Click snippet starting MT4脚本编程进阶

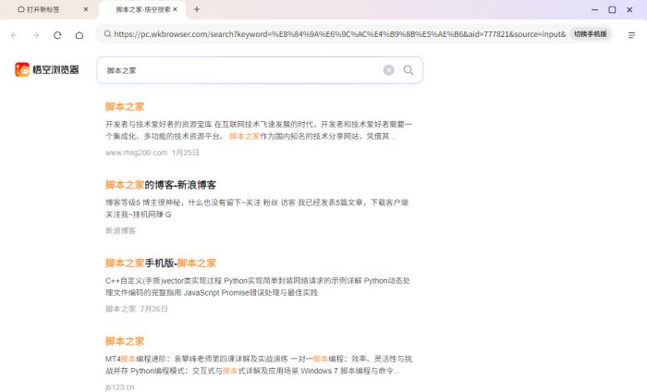pyautogui.click(x=259, y=365)
